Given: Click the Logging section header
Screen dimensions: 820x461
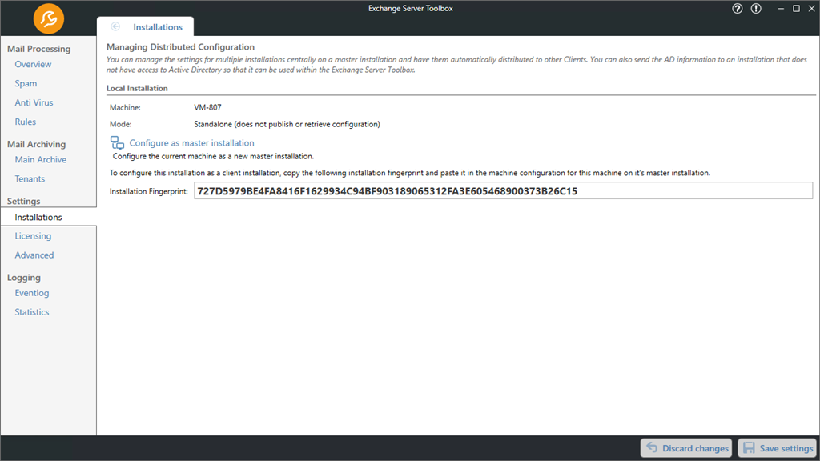Looking at the screenshot, I should tap(23, 278).
